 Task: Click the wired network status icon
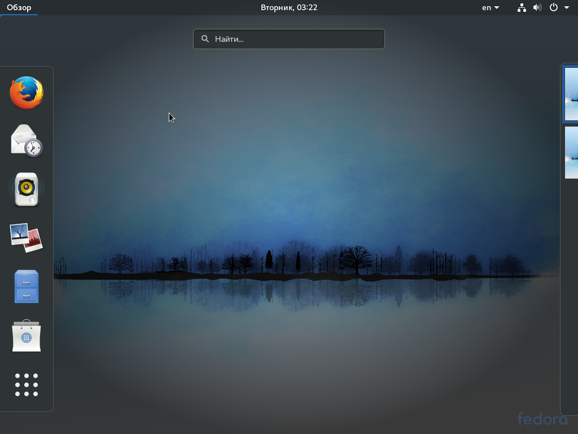point(522,7)
